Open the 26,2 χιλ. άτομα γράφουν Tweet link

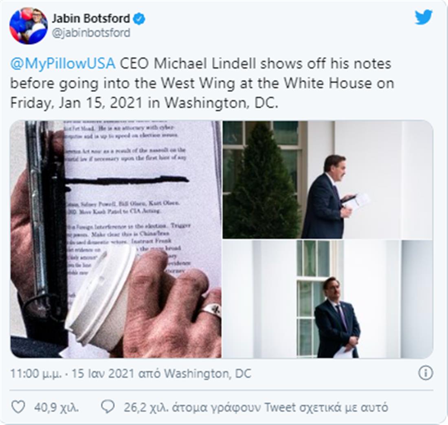(256, 407)
